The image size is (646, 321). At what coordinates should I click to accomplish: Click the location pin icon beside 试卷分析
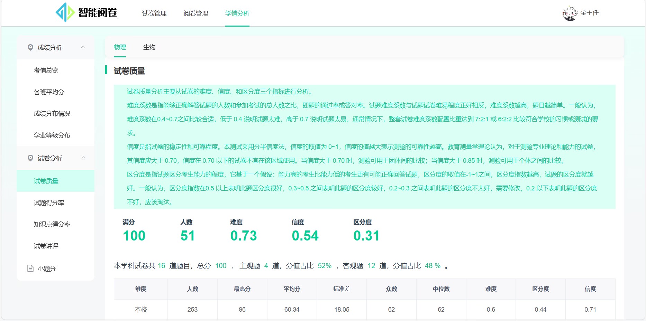(x=30, y=158)
